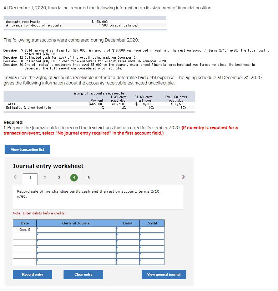Click the $ 154,000 accounts receivable value
The height and width of the screenshot is (291, 278).
pyautogui.click(x=100, y=22)
